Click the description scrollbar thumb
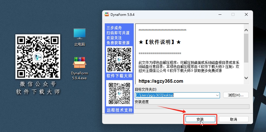 (246, 48)
